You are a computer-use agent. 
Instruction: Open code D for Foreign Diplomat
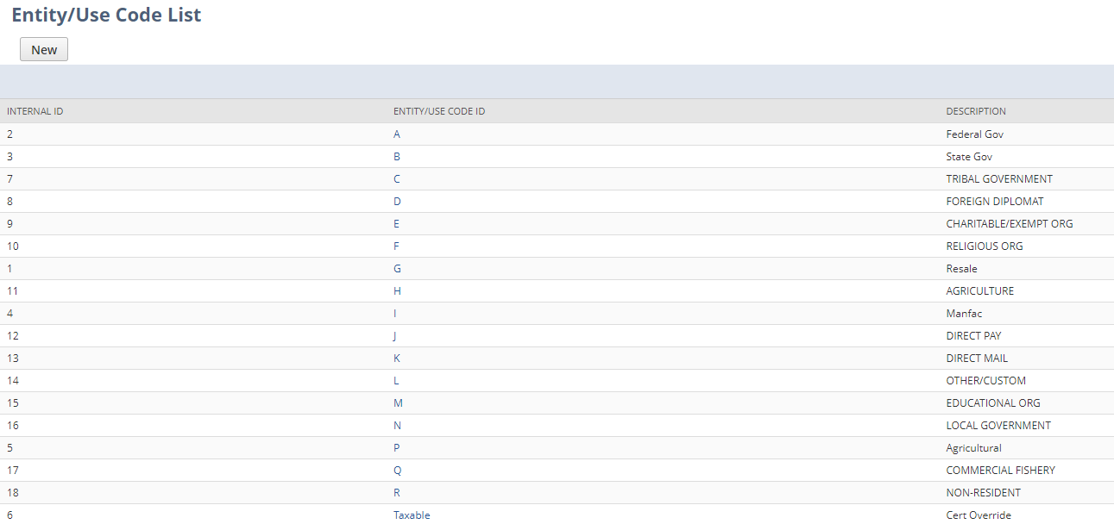coord(396,201)
